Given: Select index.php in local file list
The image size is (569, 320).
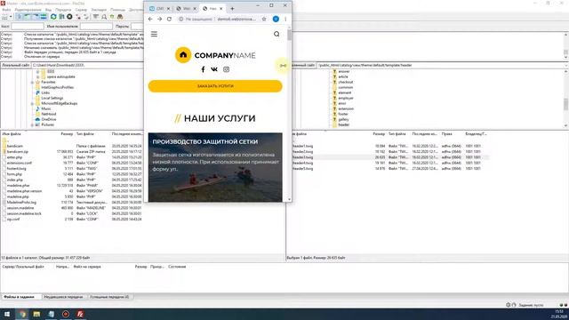Looking at the screenshot, I should tap(15, 180).
